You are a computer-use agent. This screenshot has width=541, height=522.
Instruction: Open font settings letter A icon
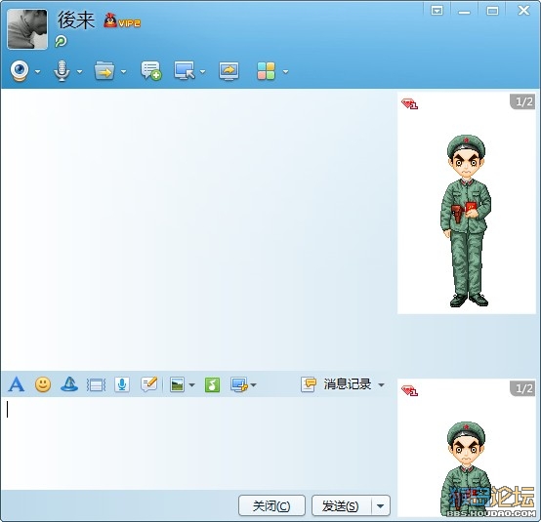coord(17,384)
